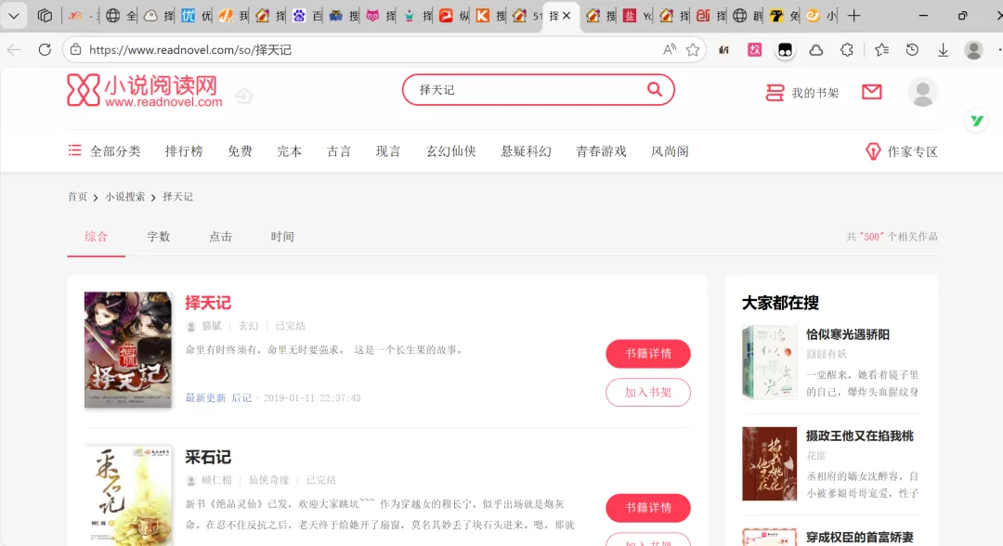This screenshot has height=546, width=1003.
Task: Add page to favorites star
Action: (693, 50)
